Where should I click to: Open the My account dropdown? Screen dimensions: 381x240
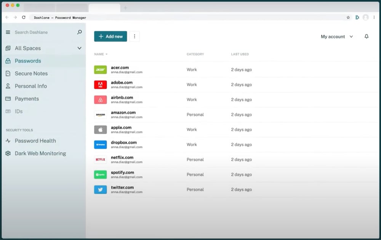pyautogui.click(x=337, y=37)
